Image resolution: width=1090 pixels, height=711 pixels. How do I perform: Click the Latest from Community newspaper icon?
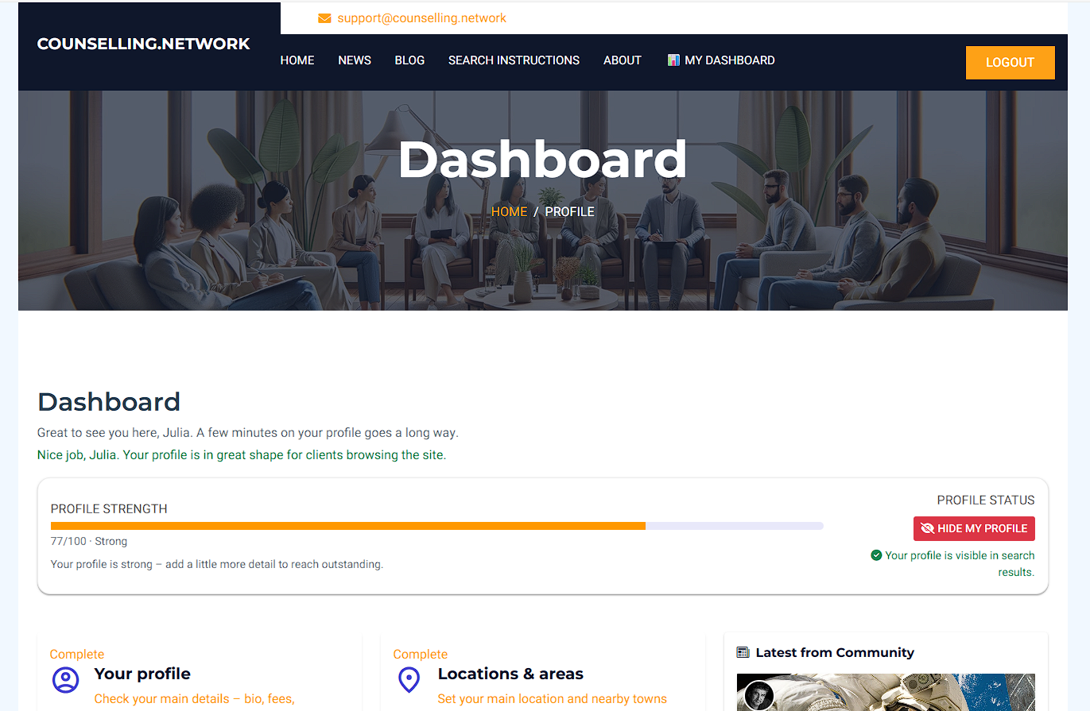743,653
